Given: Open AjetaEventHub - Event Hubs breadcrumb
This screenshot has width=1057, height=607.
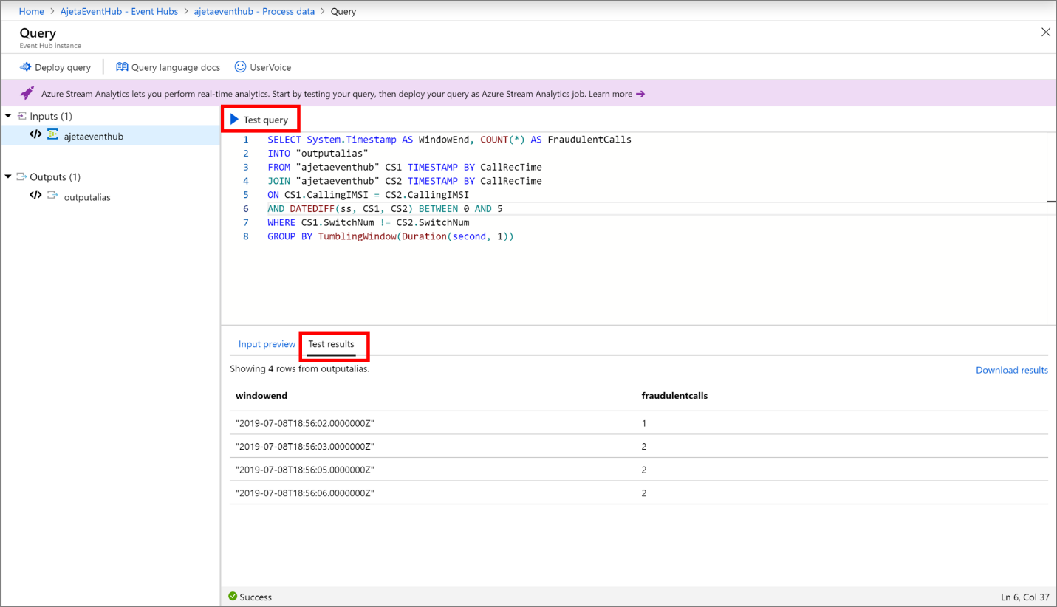Looking at the screenshot, I should [119, 12].
